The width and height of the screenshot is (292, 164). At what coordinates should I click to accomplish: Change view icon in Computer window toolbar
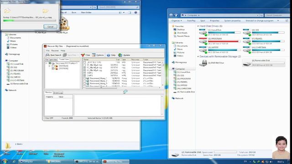[287, 20]
